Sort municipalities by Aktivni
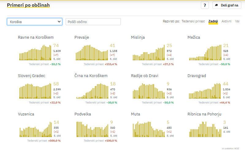The width and height of the screenshot is (245, 152). [226, 21]
